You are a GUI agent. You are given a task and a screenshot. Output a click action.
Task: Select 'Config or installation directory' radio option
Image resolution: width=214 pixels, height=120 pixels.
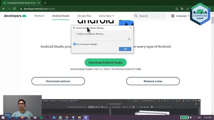[x=75, y=34]
